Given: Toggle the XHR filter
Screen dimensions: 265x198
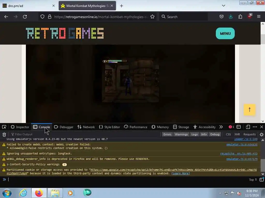Looking at the screenshot, I should (237, 134).
